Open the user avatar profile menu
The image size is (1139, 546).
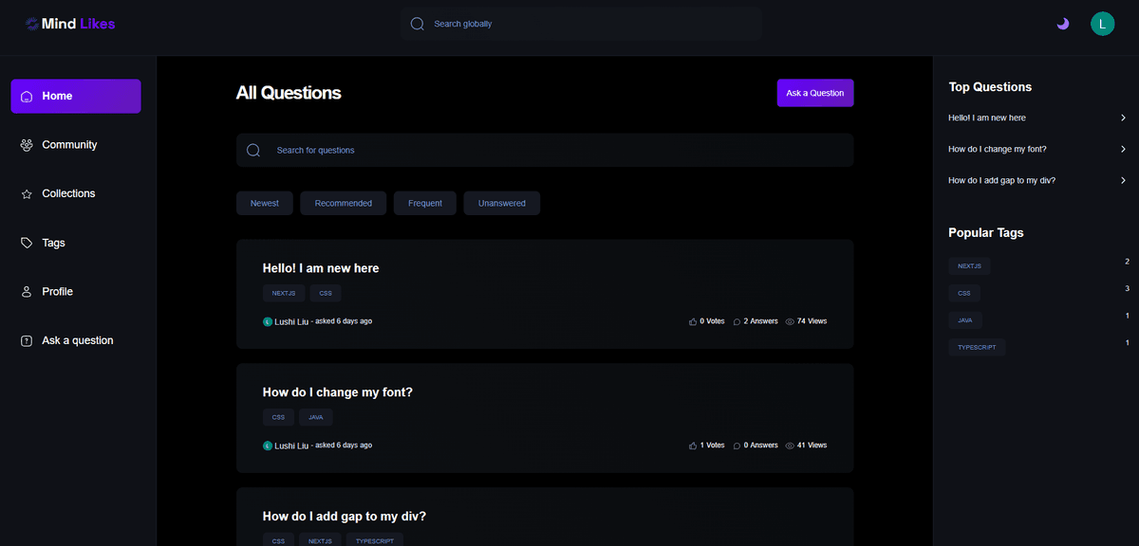[1102, 24]
